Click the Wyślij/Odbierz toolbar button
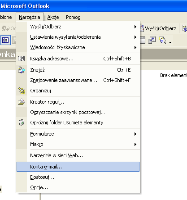Image resolution: width=187 pixels, height=200 pixels. (x=158, y=28)
